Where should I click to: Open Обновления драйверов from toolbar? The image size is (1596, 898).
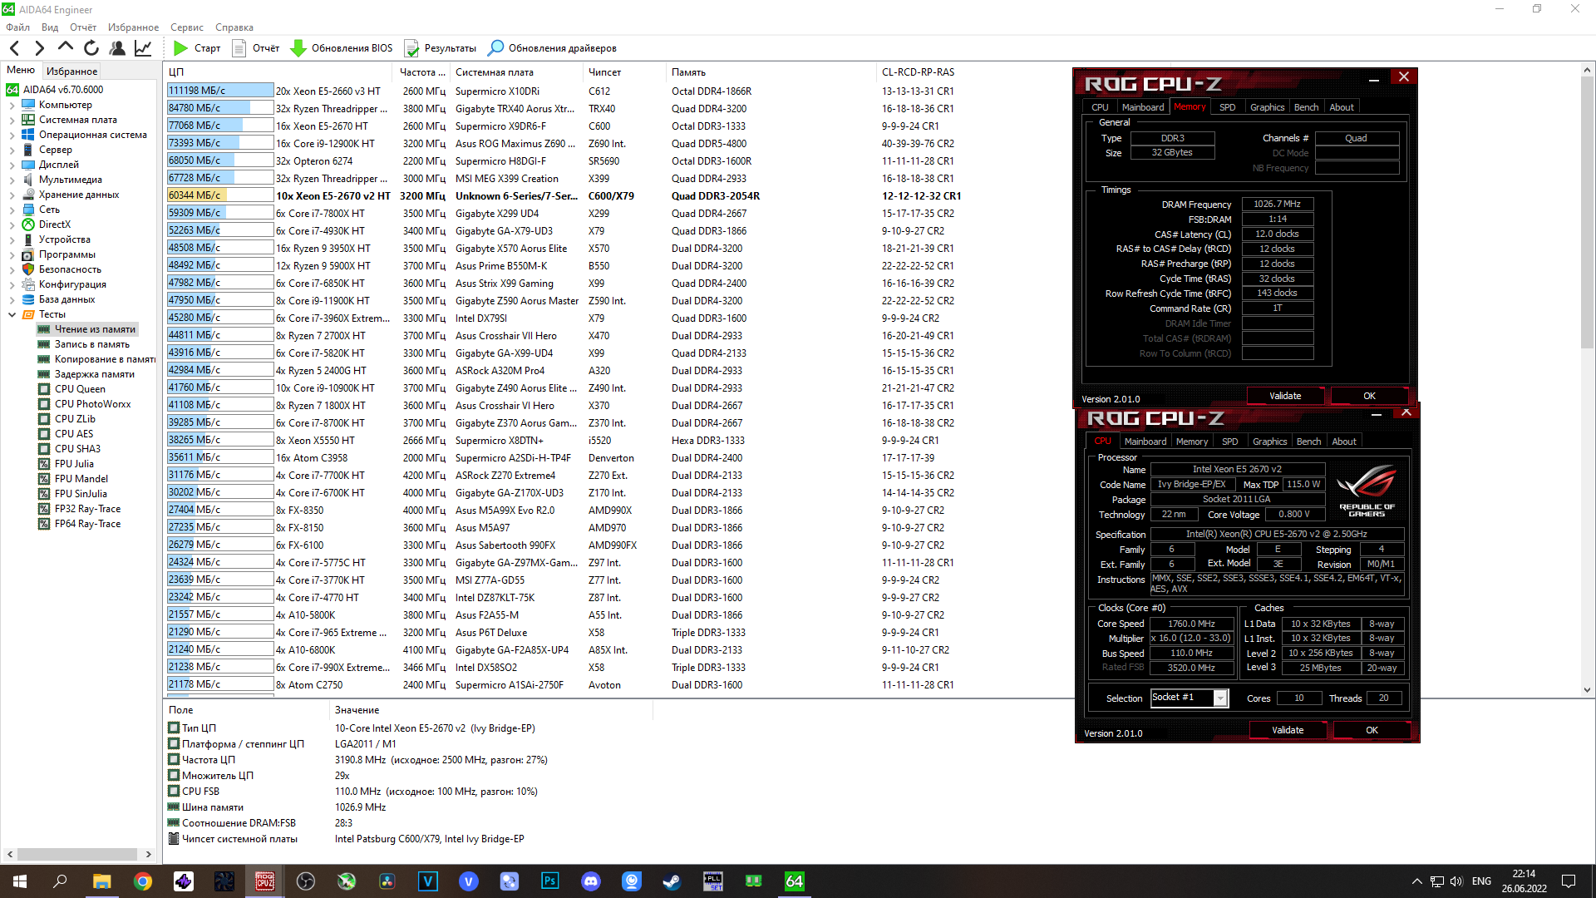coord(553,48)
